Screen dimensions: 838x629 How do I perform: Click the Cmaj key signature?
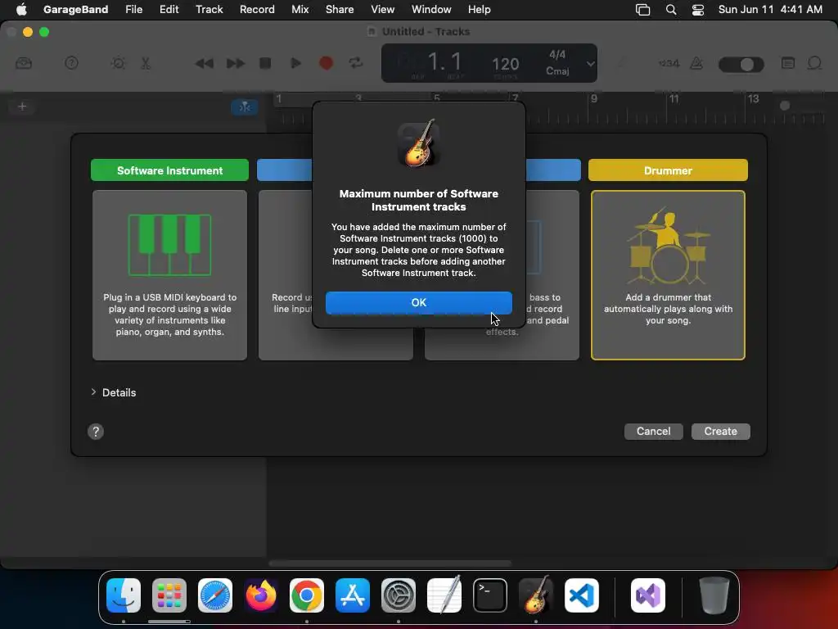557,70
